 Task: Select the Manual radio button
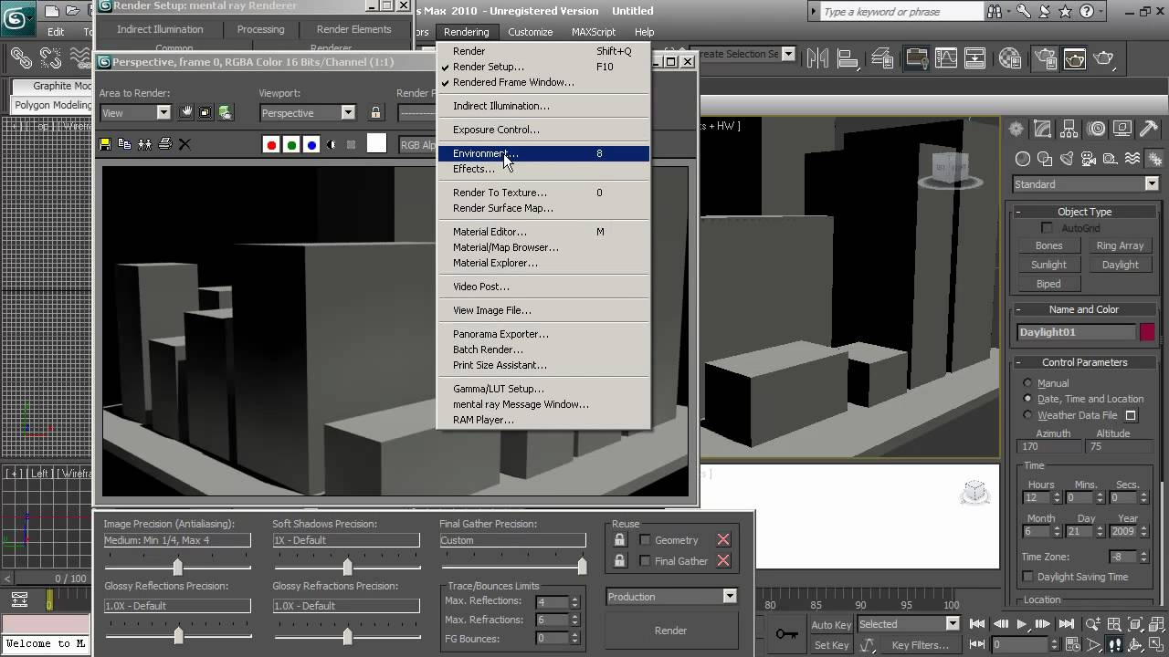[1027, 383]
